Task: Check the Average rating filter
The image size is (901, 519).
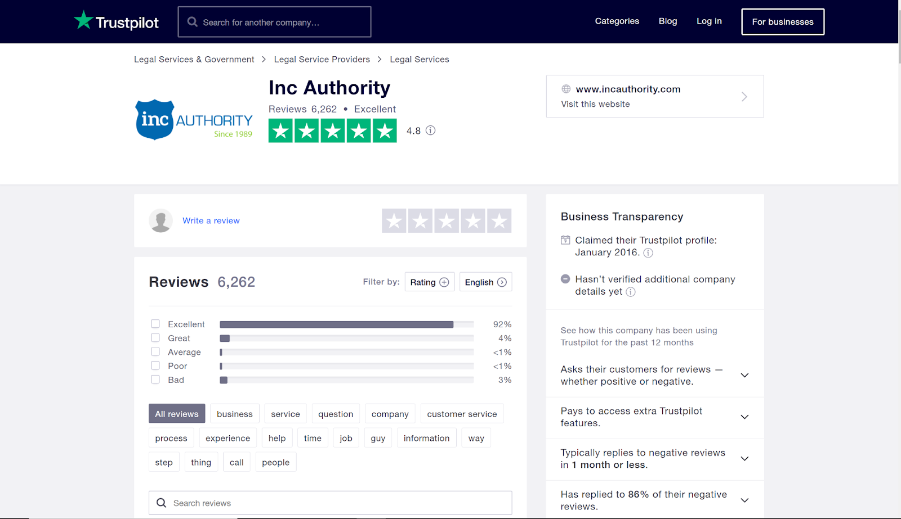Action: tap(155, 351)
